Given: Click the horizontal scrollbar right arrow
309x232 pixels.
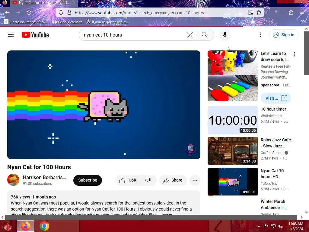Looking at the screenshot, I should click(301, 217).
